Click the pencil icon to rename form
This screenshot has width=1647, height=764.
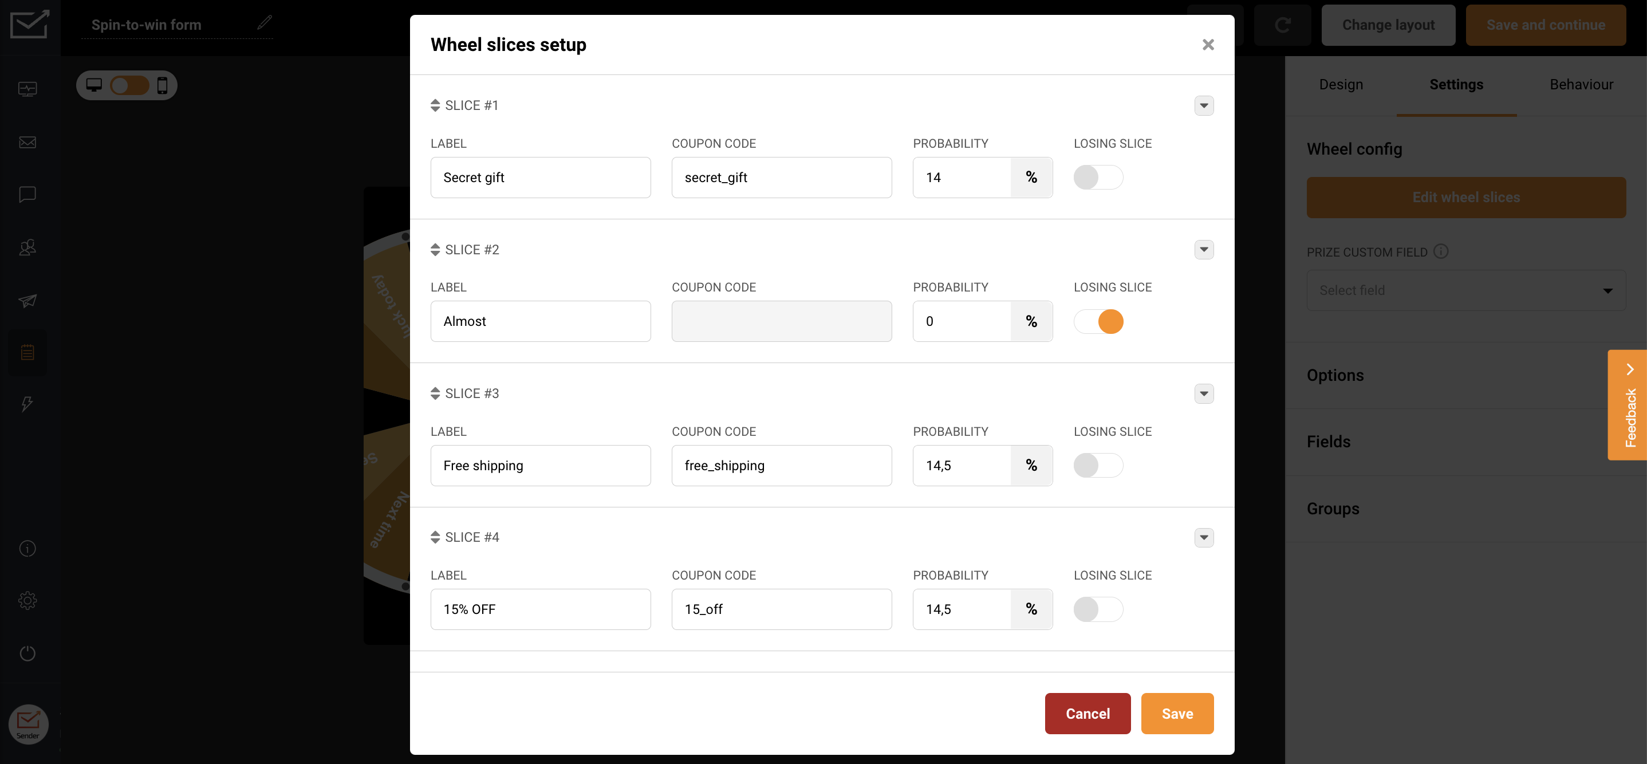[265, 22]
